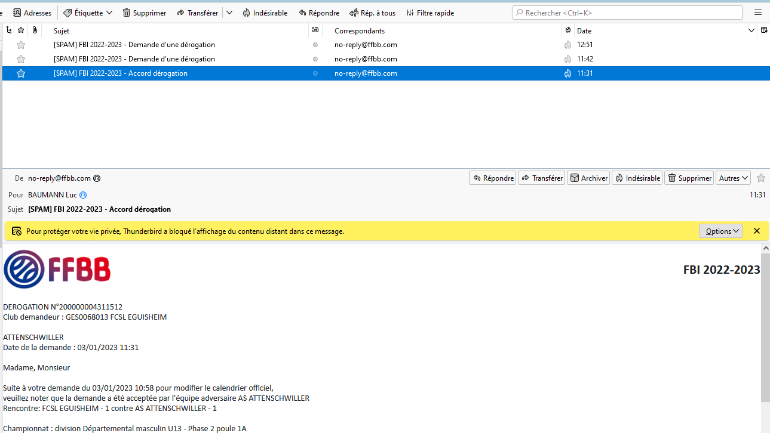Click Supprimer button in message header

tap(689, 178)
